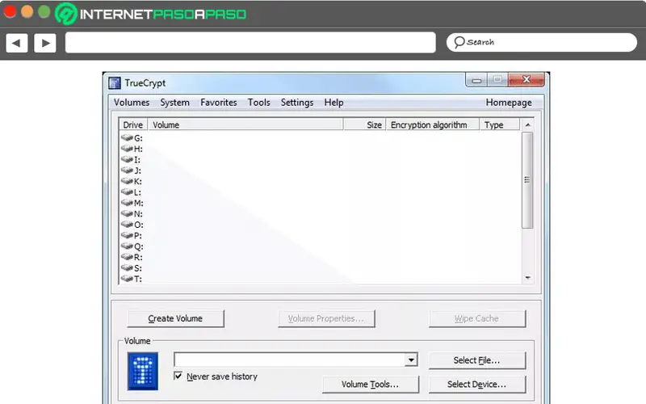Select drive H: icon in list

[x=127, y=149]
